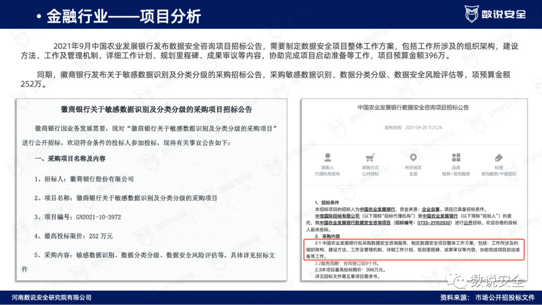Viewport: 542px width, 305px height.
Task: Click the line 详见招标文件第五章项目需求书
Action: [347, 276]
